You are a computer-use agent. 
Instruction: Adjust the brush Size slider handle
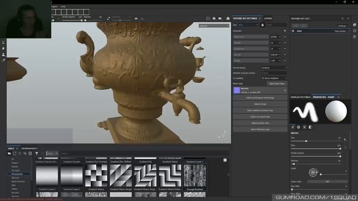click(x=306, y=141)
